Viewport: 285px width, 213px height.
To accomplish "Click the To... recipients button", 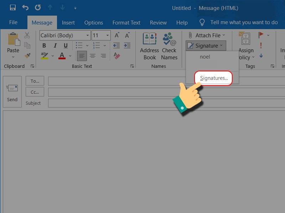I will tap(35, 81).
